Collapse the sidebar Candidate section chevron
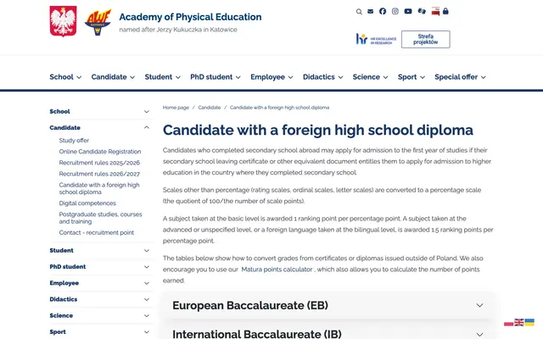The width and height of the screenshot is (543, 339). [x=147, y=128]
